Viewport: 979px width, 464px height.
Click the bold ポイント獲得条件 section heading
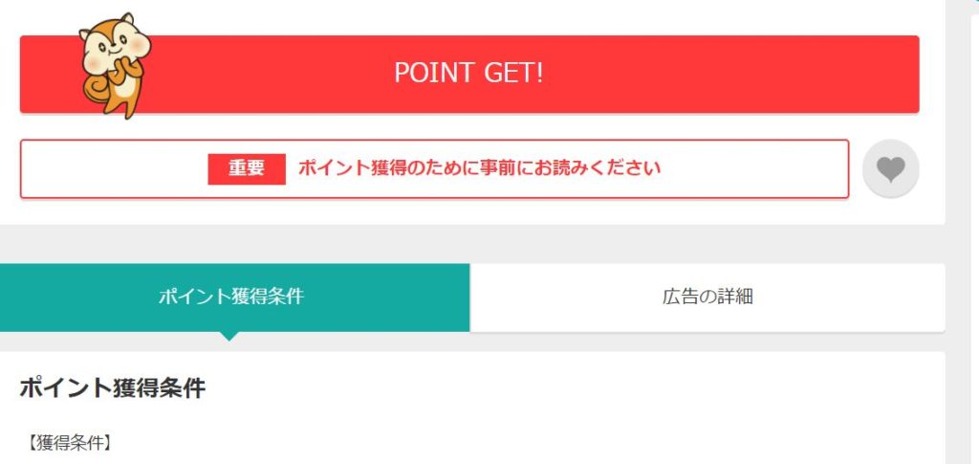(x=113, y=388)
